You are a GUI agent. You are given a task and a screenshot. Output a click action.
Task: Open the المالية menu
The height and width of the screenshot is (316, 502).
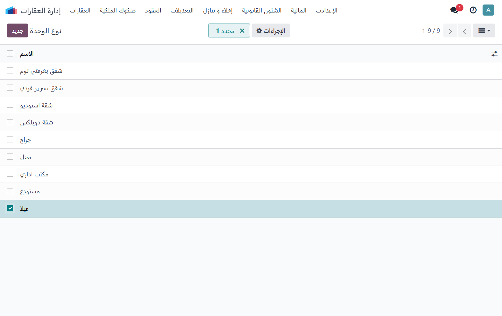[x=299, y=10]
